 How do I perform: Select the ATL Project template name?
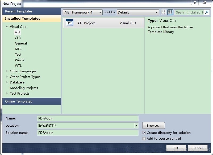(x=86, y=23)
